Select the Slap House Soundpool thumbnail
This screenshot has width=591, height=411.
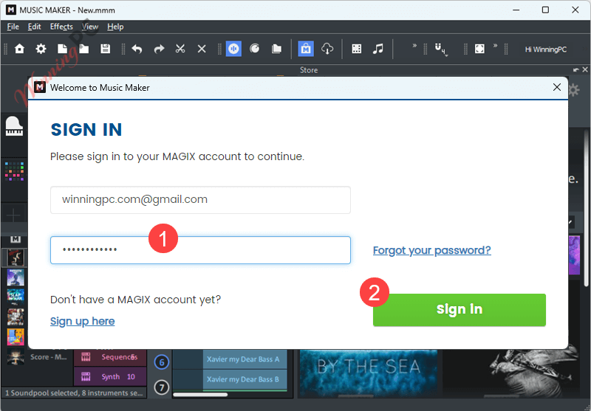pyautogui.click(x=16, y=297)
